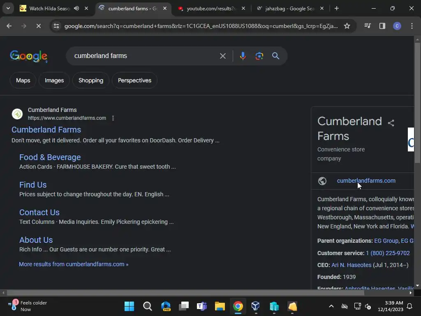Open the Feels colder weather widget
This screenshot has width=421, height=316.
point(28,306)
